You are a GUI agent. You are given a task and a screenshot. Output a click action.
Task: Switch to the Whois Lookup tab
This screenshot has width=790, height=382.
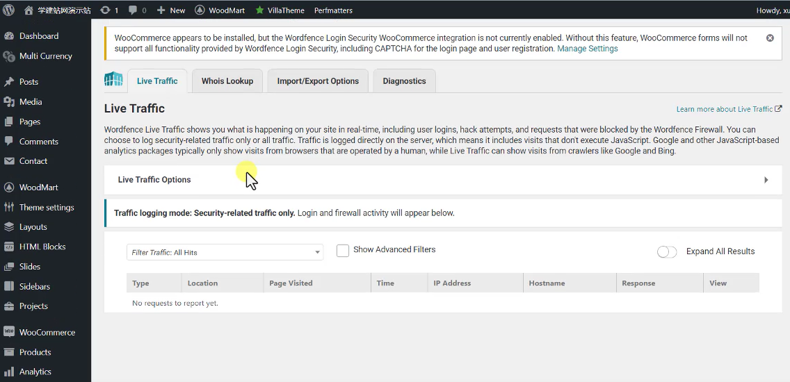(x=227, y=81)
